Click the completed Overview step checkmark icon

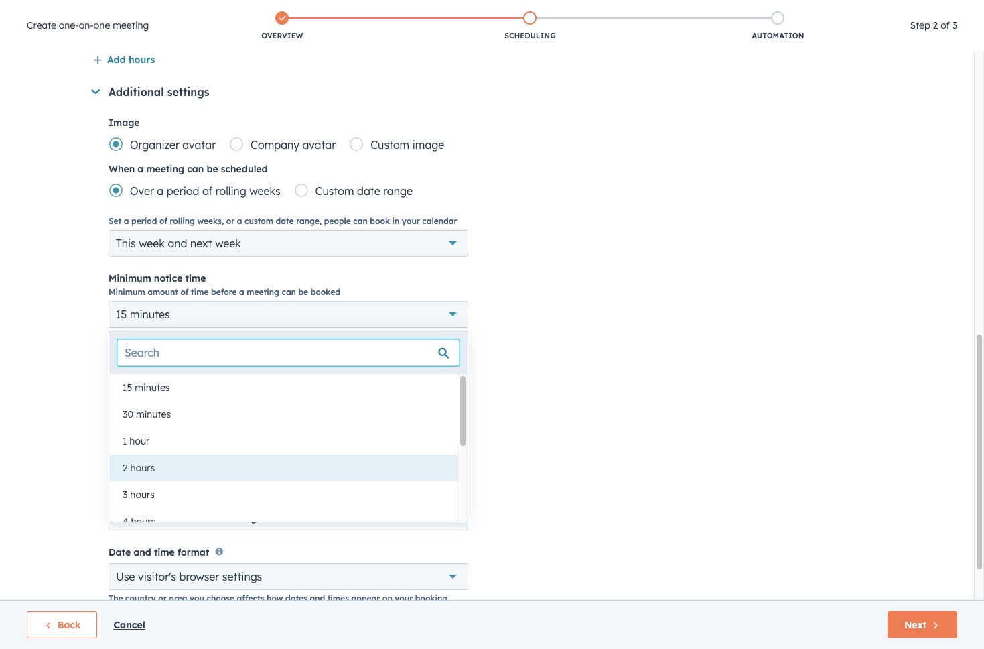[x=282, y=18]
